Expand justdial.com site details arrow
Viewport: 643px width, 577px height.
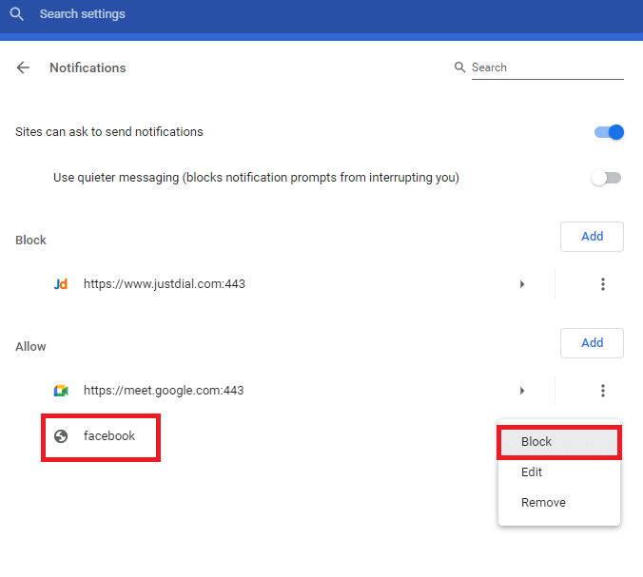point(522,284)
